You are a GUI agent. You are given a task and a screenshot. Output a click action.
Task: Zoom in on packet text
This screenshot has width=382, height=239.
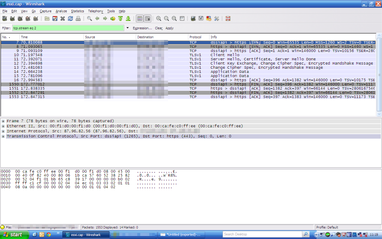pyautogui.click(x=159, y=19)
